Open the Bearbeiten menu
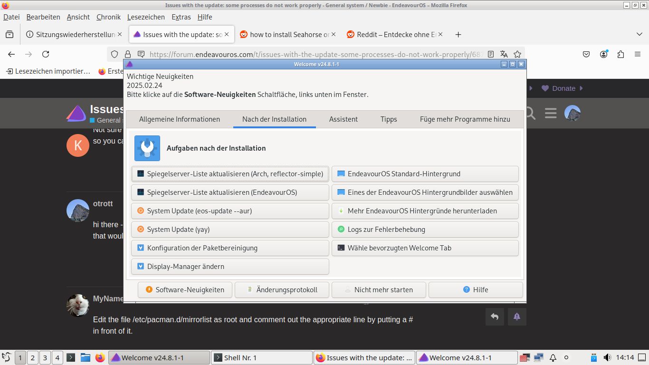The height and width of the screenshot is (365, 649). click(43, 17)
